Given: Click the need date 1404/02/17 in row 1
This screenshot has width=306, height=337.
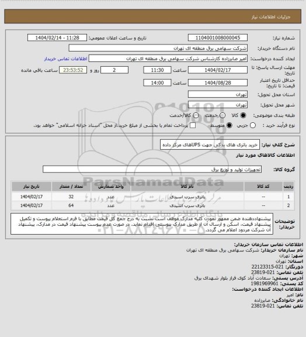Looking at the screenshot, I should 32,197.
